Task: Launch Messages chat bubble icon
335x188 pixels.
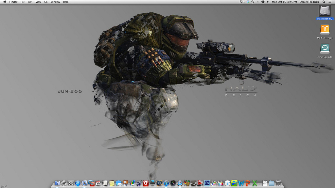Action: (x=118, y=183)
